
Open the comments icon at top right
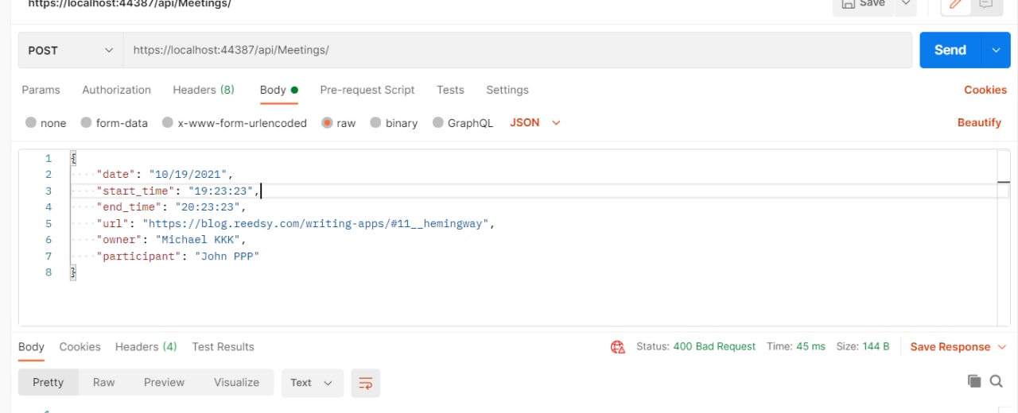(x=986, y=4)
